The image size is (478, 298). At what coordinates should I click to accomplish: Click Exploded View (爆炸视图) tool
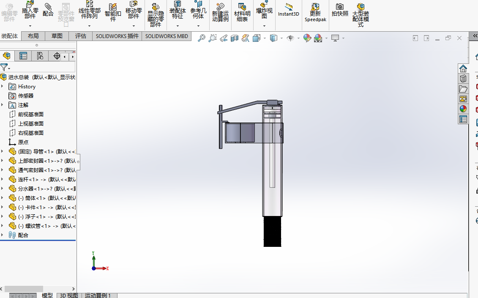point(264,11)
